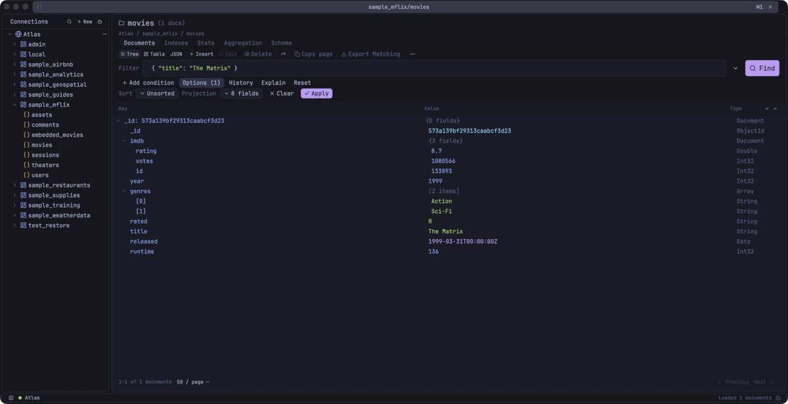The image size is (788, 404).
Task: Expand the sample_airbnb database
Action: [14, 64]
